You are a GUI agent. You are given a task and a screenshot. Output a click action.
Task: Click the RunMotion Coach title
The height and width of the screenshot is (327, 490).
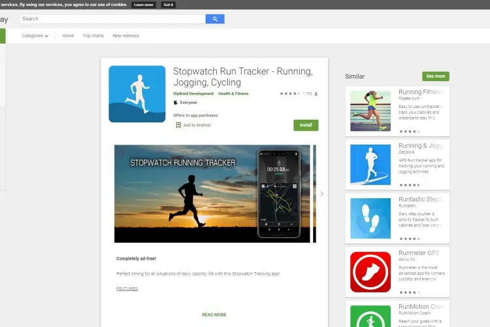(421, 307)
